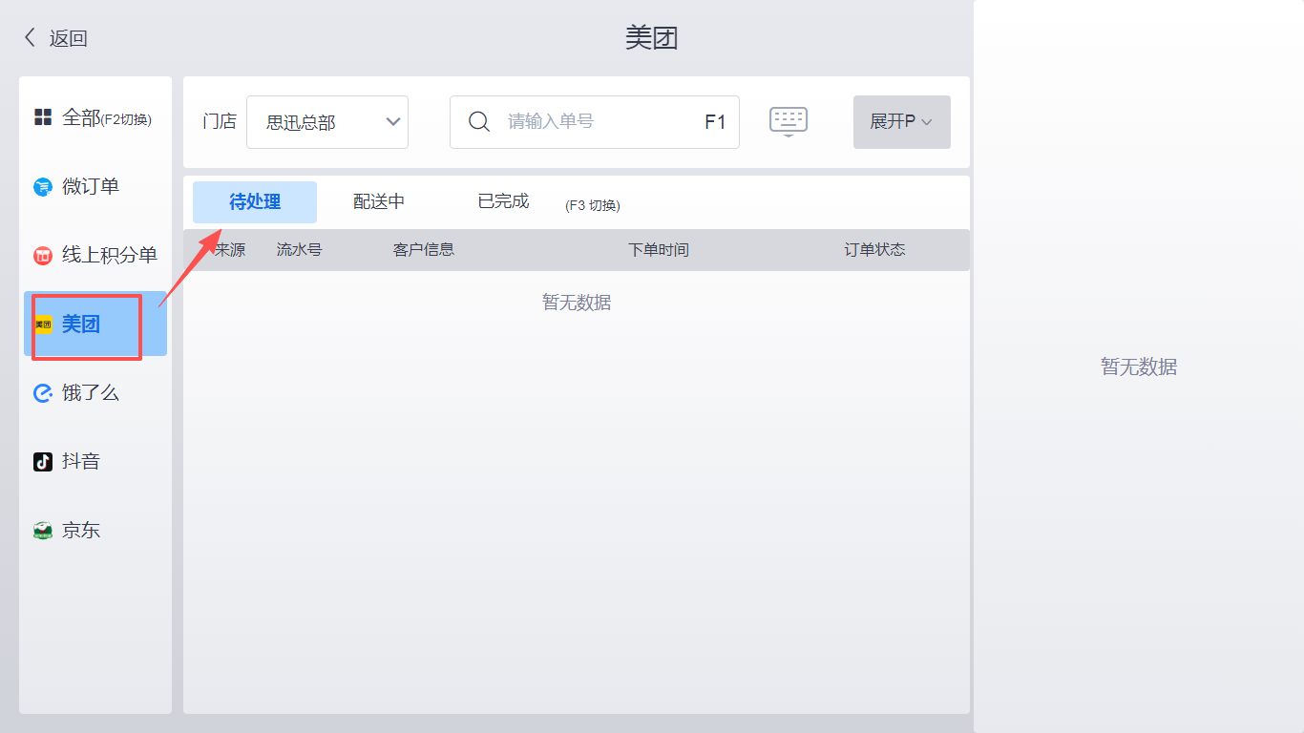Click the 返回 back text

(x=69, y=38)
